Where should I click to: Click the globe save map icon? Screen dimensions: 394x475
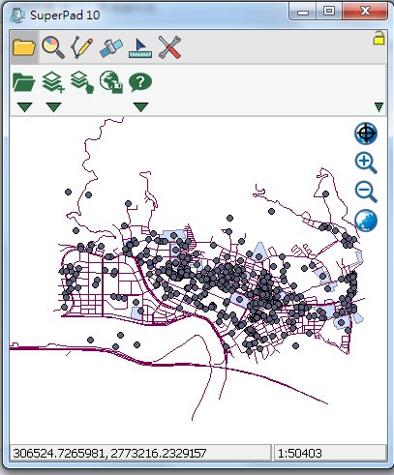pyautogui.click(x=111, y=82)
